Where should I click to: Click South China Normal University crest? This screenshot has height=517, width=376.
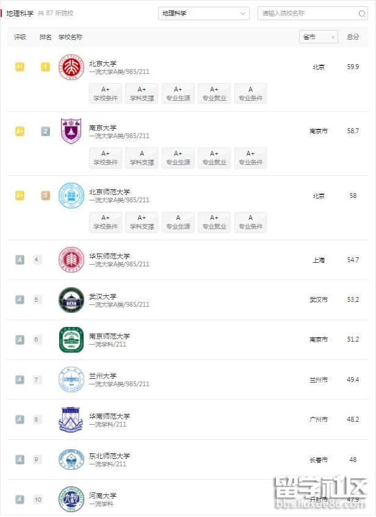pyautogui.click(x=71, y=420)
